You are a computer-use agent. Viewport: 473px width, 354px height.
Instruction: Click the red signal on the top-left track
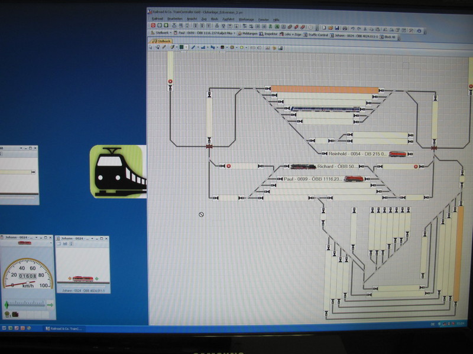point(170,82)
